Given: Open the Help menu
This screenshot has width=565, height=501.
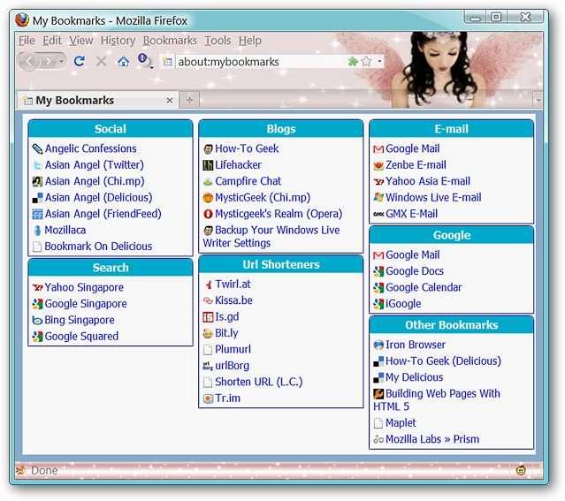Looking at the screenshot, I should coord(249,41).
